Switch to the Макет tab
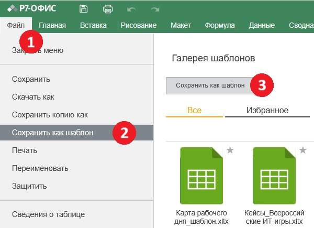This screenshot has width=314, height=228. [x=181, y=25]
